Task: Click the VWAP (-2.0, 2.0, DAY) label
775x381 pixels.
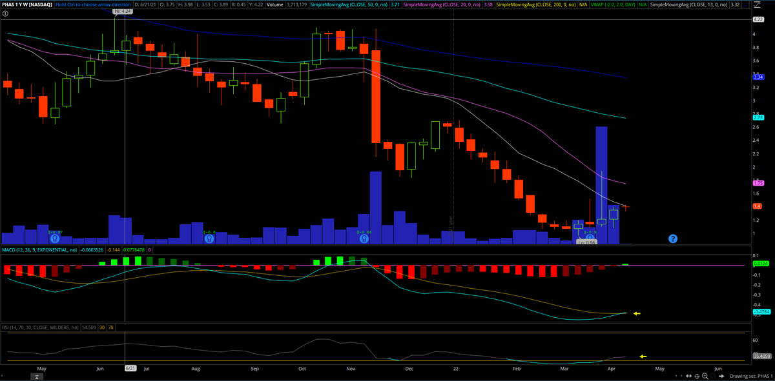Action: click(x=613, y=5)
